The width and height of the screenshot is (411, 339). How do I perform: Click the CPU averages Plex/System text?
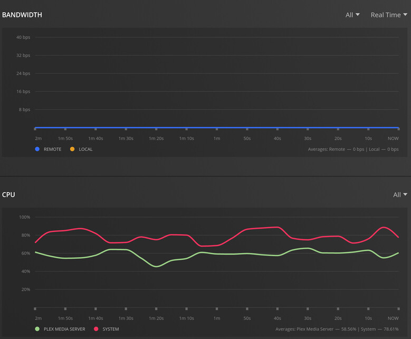click(x=337, y=329)
